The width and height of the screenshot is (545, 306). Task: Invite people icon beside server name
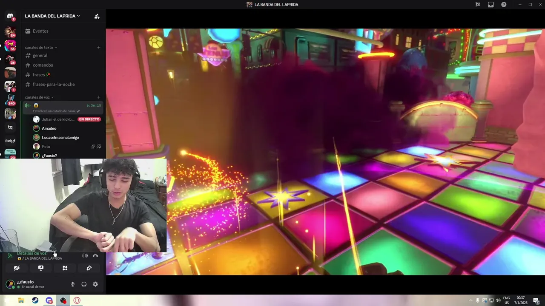[97, 16]
